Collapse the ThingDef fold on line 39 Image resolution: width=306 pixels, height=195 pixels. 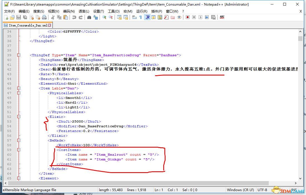(x=19, y=55)
